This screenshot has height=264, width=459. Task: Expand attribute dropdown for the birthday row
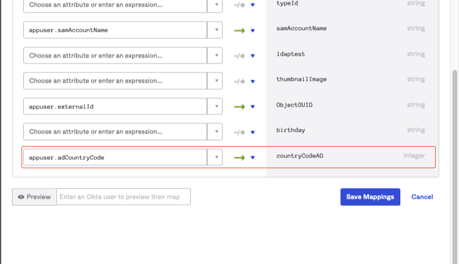click(215, 132)
